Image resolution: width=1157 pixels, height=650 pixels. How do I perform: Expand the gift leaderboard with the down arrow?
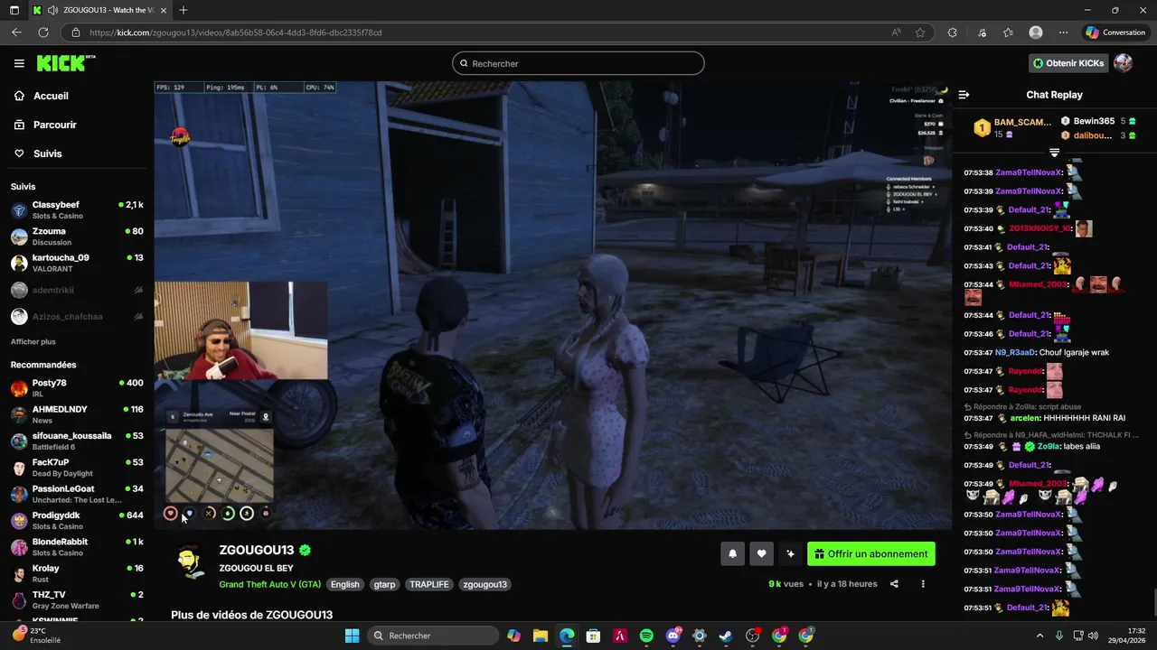1054,153
